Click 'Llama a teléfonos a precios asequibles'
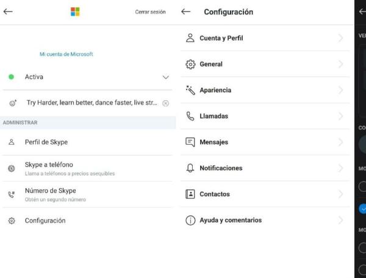Screen dimensions: 366x278 click(70, 174)
